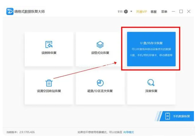Viewport: 196px width, 136px height.
Task: Select the 误格式化恢复 layered stack icon
Action: coord(100,44)
